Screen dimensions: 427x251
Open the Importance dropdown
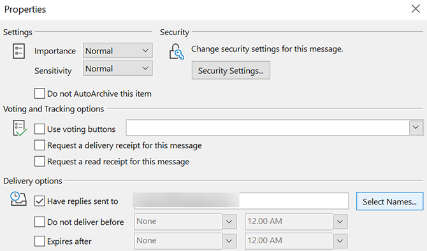pos(118,50)
